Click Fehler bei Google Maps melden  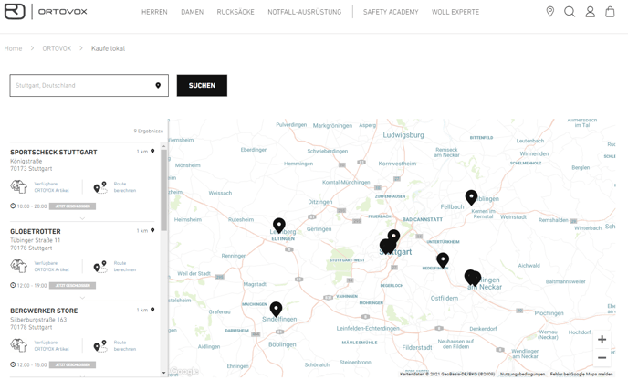[581, 374]
